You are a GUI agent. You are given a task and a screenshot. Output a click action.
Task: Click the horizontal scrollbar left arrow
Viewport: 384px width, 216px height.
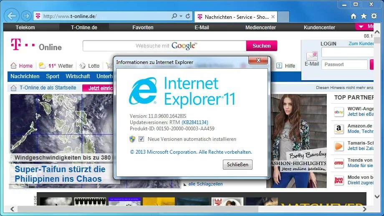click(x=12, y=209)
